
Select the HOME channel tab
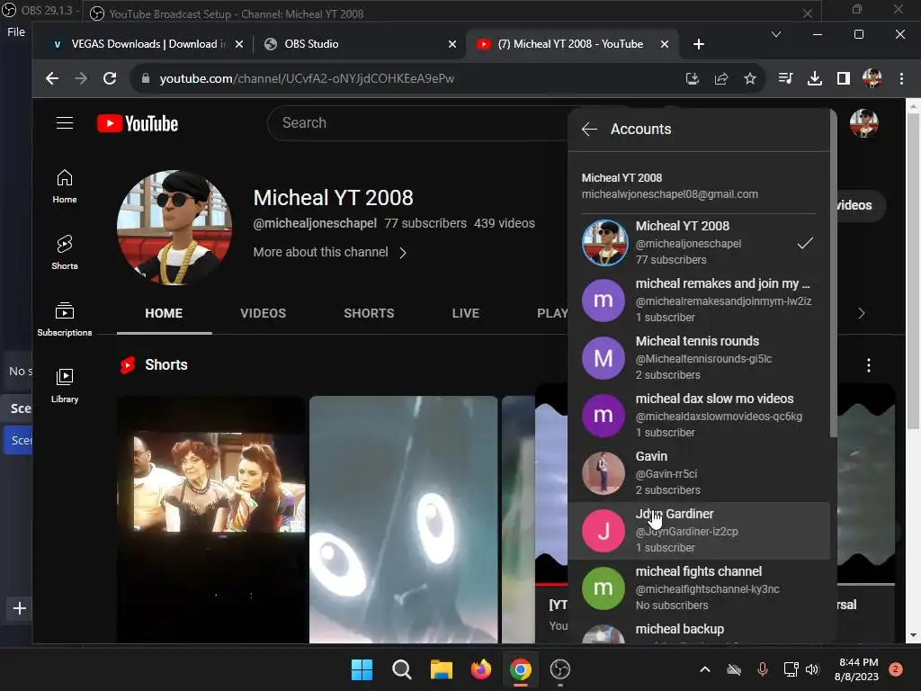coord(164,313)
